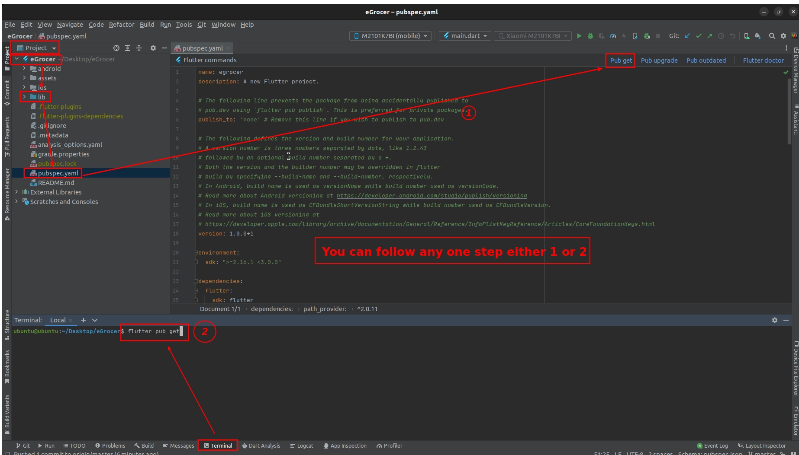This screenshot has width=799, height=455.
Task: Click Pub get link
Action: pos(621,60)
